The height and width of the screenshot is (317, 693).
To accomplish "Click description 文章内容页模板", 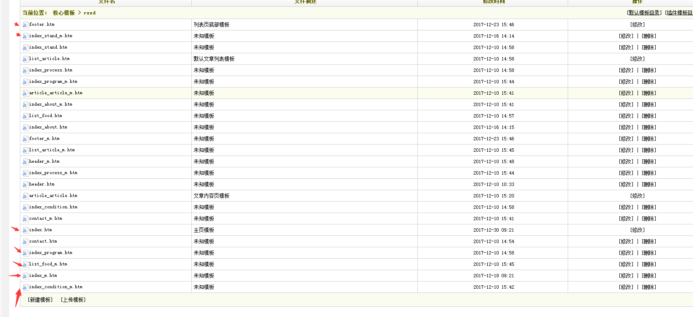I will click(x=212, y=196).
